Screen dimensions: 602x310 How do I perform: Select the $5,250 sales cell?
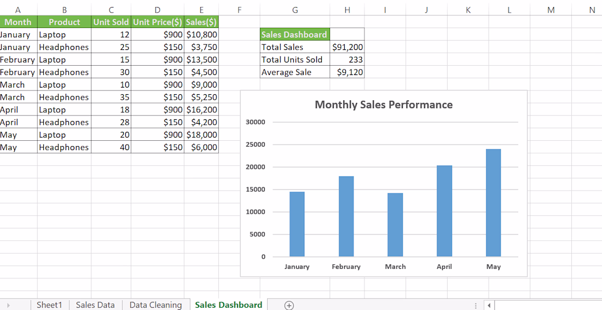(201, 97)
